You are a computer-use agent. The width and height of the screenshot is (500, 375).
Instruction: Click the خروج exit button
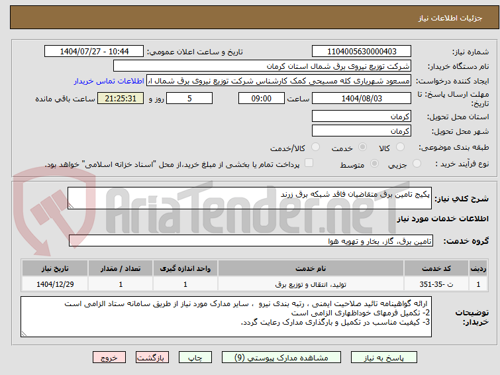pos(109,358)
